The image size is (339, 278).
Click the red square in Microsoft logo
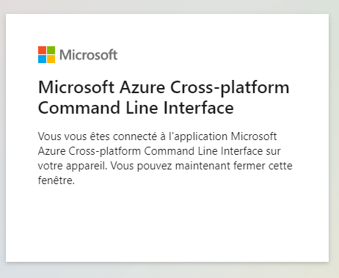[x=42, y=50]
